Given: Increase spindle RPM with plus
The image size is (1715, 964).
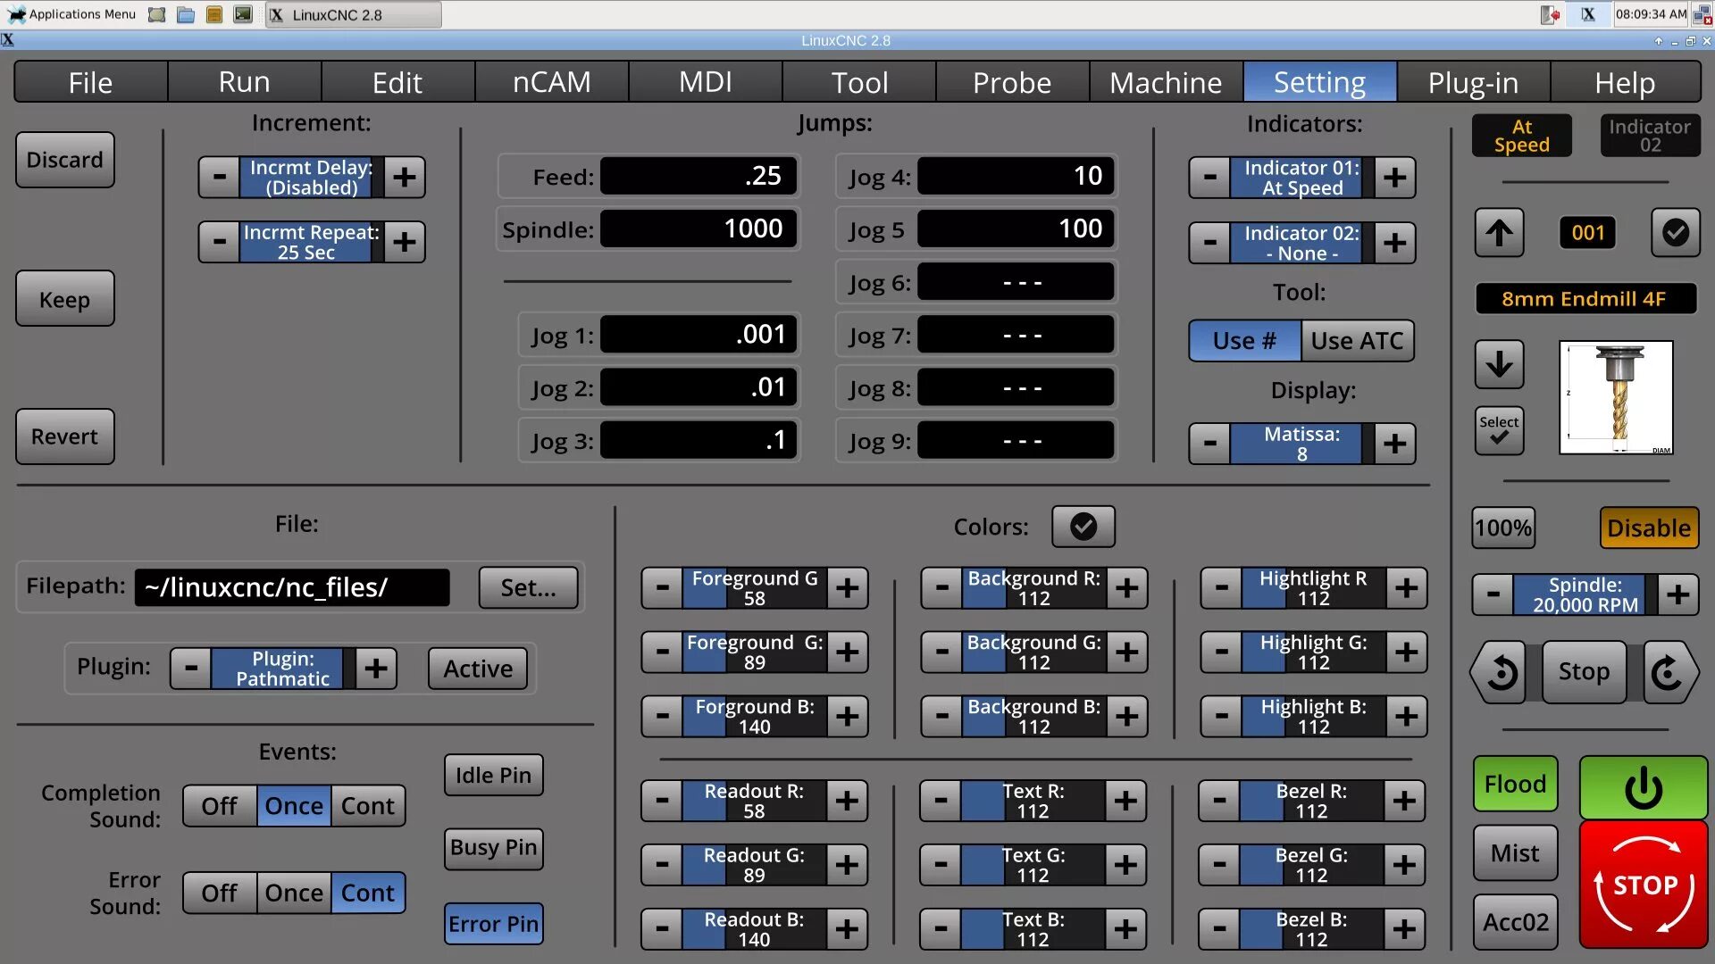Looking at the screenshot, I should pos(1678,594).
